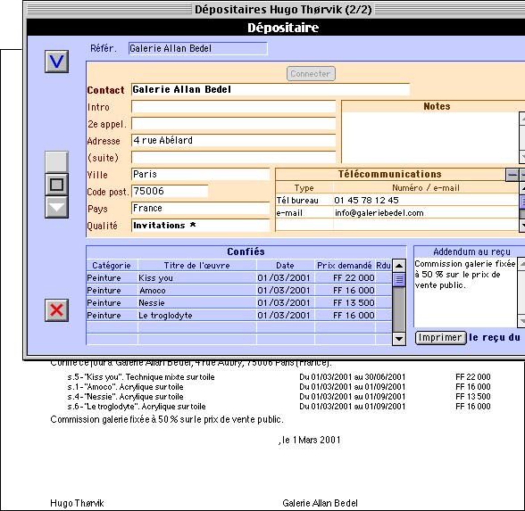Click the window title bar Dépositaires Hugo Thørvik

pyautogui.click(x=283, y=9)
